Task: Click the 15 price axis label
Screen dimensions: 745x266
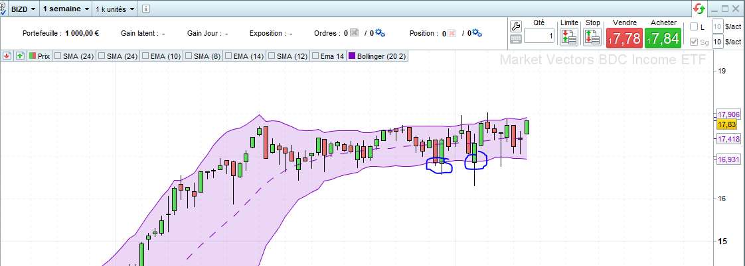Action: (x=722, y=241)
